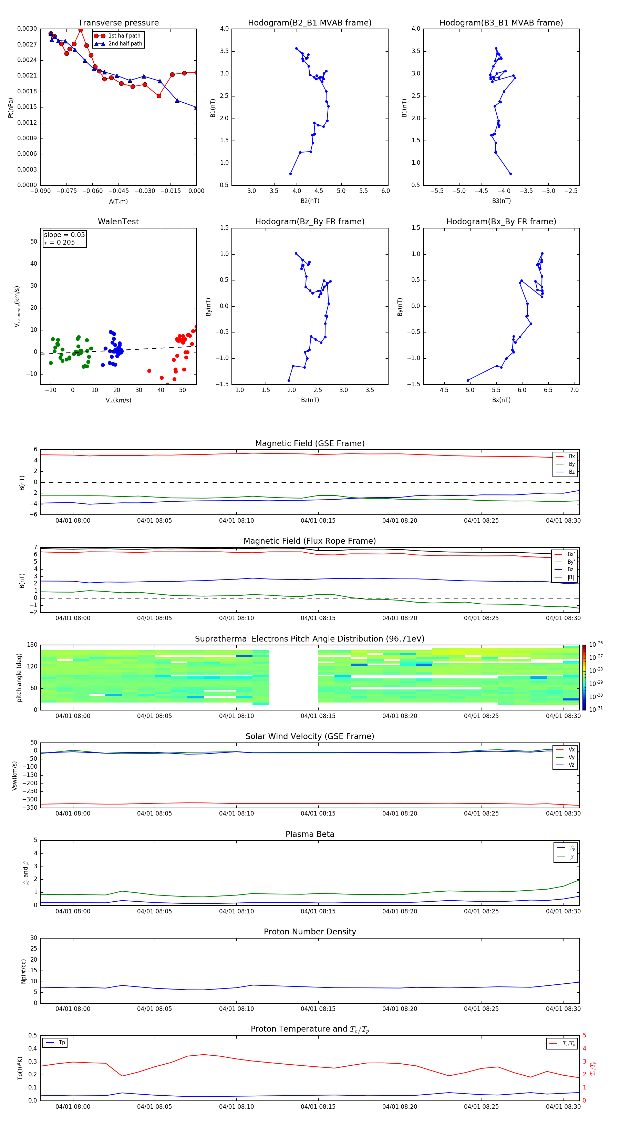This screenshot has height=1137, width=620.
Task: Select the "1st half path" legend entry
Action: 118,36
